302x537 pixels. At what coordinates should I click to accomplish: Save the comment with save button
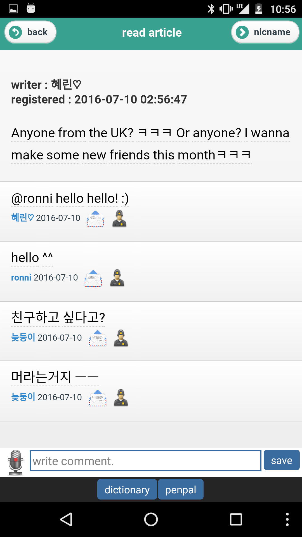point(281,460)
